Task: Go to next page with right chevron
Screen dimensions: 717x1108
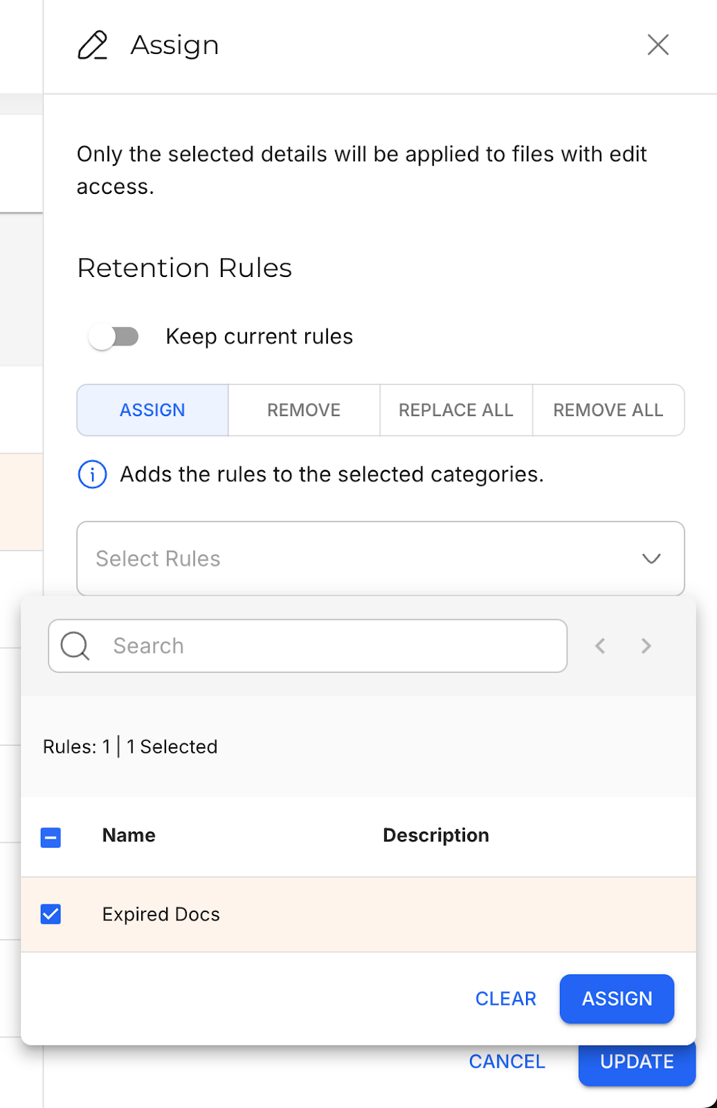Action: click(x=646, y=646)
